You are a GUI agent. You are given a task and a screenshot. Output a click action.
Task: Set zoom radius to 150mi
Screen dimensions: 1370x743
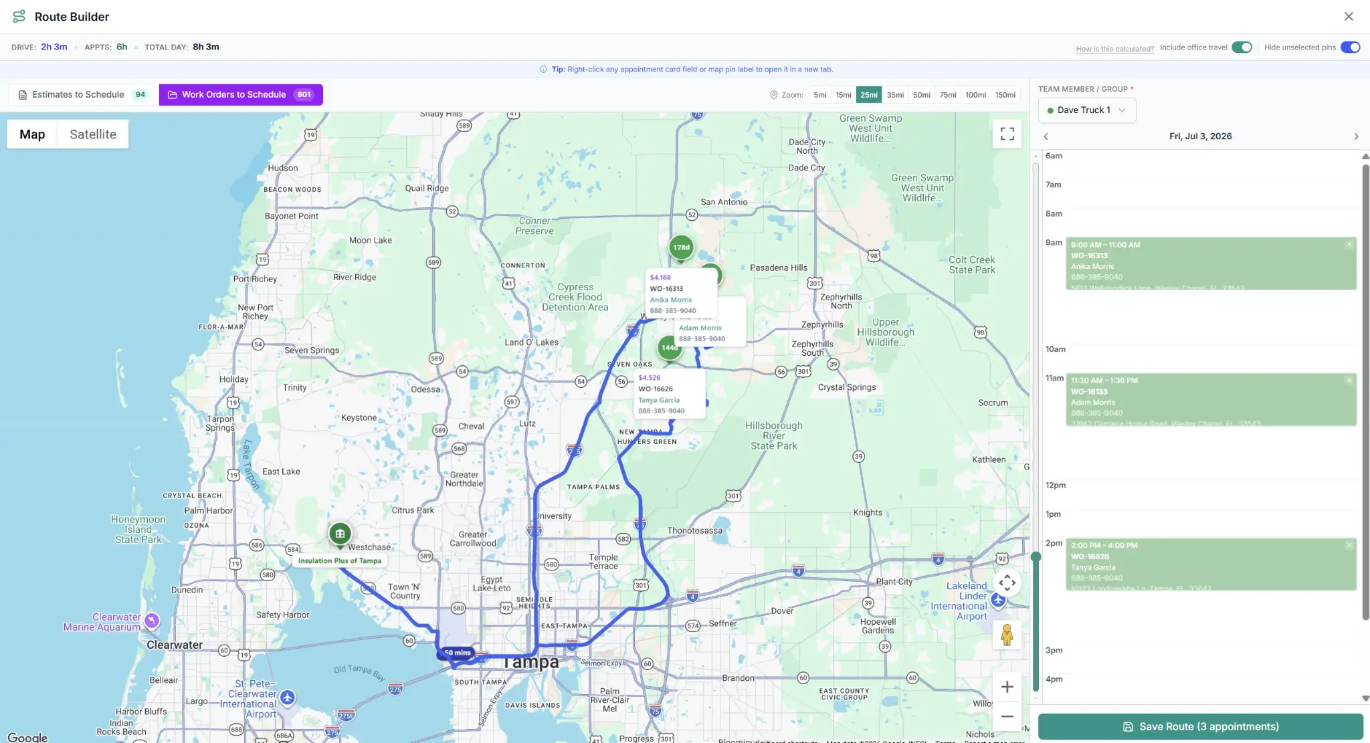coord(1005,95)
